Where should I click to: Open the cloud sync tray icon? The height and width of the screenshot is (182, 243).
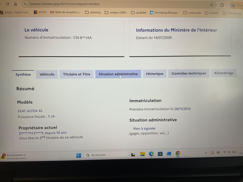coord(218,152)
